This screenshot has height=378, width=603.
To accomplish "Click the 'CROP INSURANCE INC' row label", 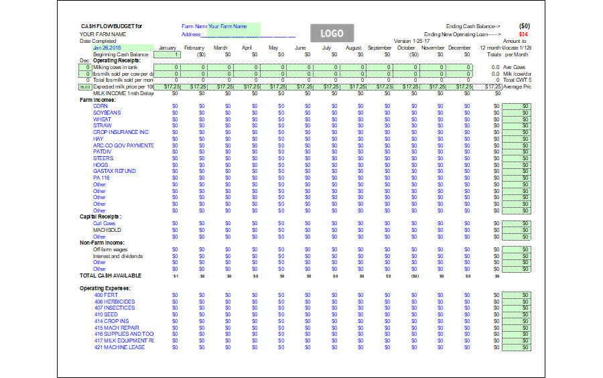I will (x=121, y=132).
